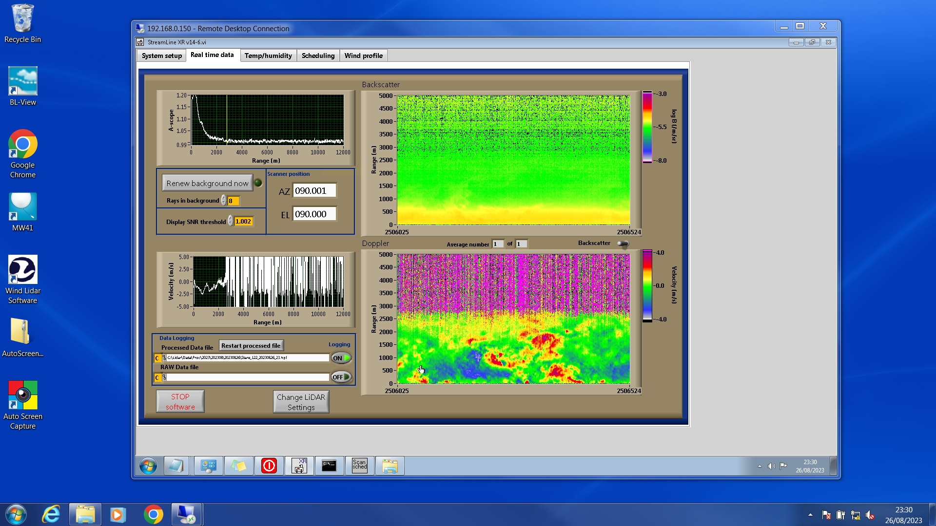Screen dimensions: 936x526
Task: Turn off processed data file logging
Action: click(x=341, y=358)
